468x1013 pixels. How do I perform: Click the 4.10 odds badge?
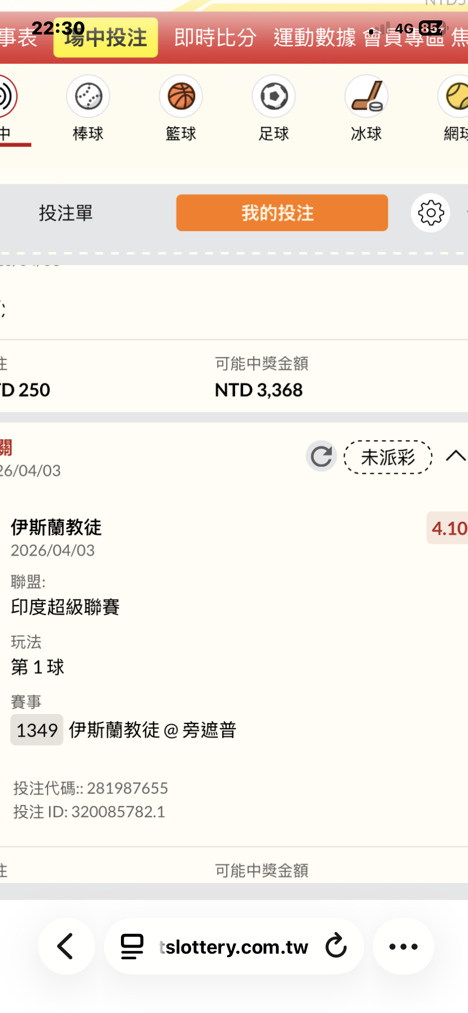(448, 529)
